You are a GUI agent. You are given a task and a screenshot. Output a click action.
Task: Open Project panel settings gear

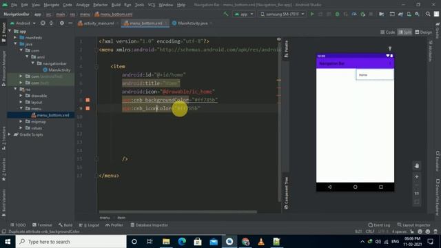click(x=62, y=23)
